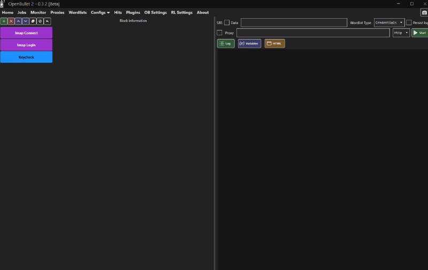This screenshot has height=270, width=428.
Task: Delete selected block with red X icon
Action: click(11, 21)
